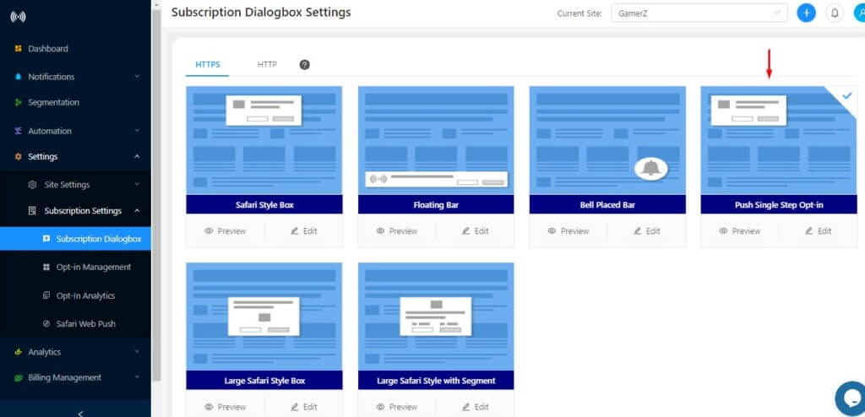Preview the Safari Style Box
This screenshot has height=417, width=865.
pos(225,231)
